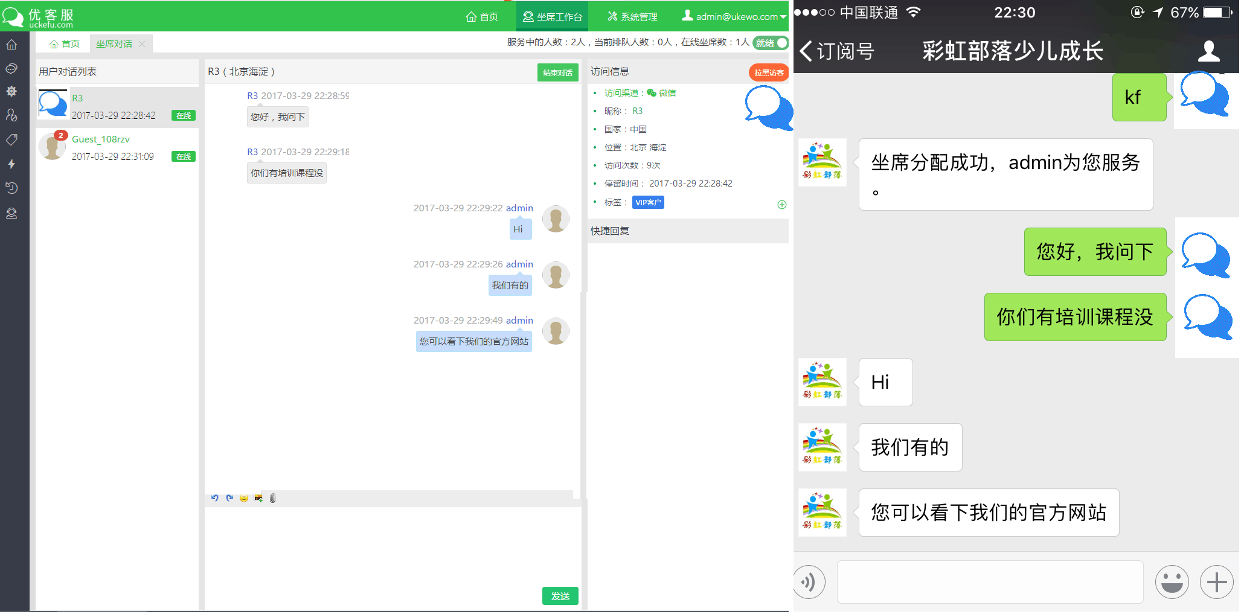The image size is (1241, 614).
Task: Switch to the 首页 tab
Action: click(65, 44)
